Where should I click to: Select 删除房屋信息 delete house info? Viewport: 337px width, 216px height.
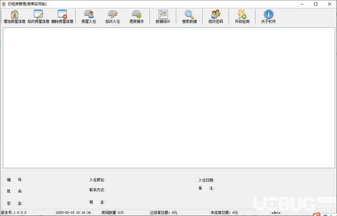[62, 16]
